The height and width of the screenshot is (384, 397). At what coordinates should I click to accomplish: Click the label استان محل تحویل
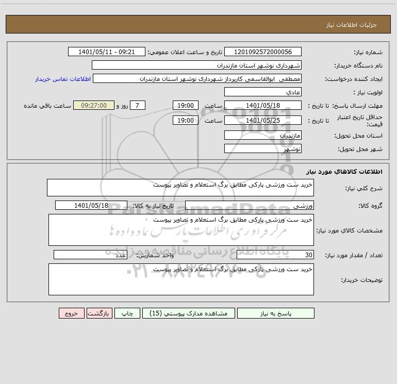click(x=358, y=136)
